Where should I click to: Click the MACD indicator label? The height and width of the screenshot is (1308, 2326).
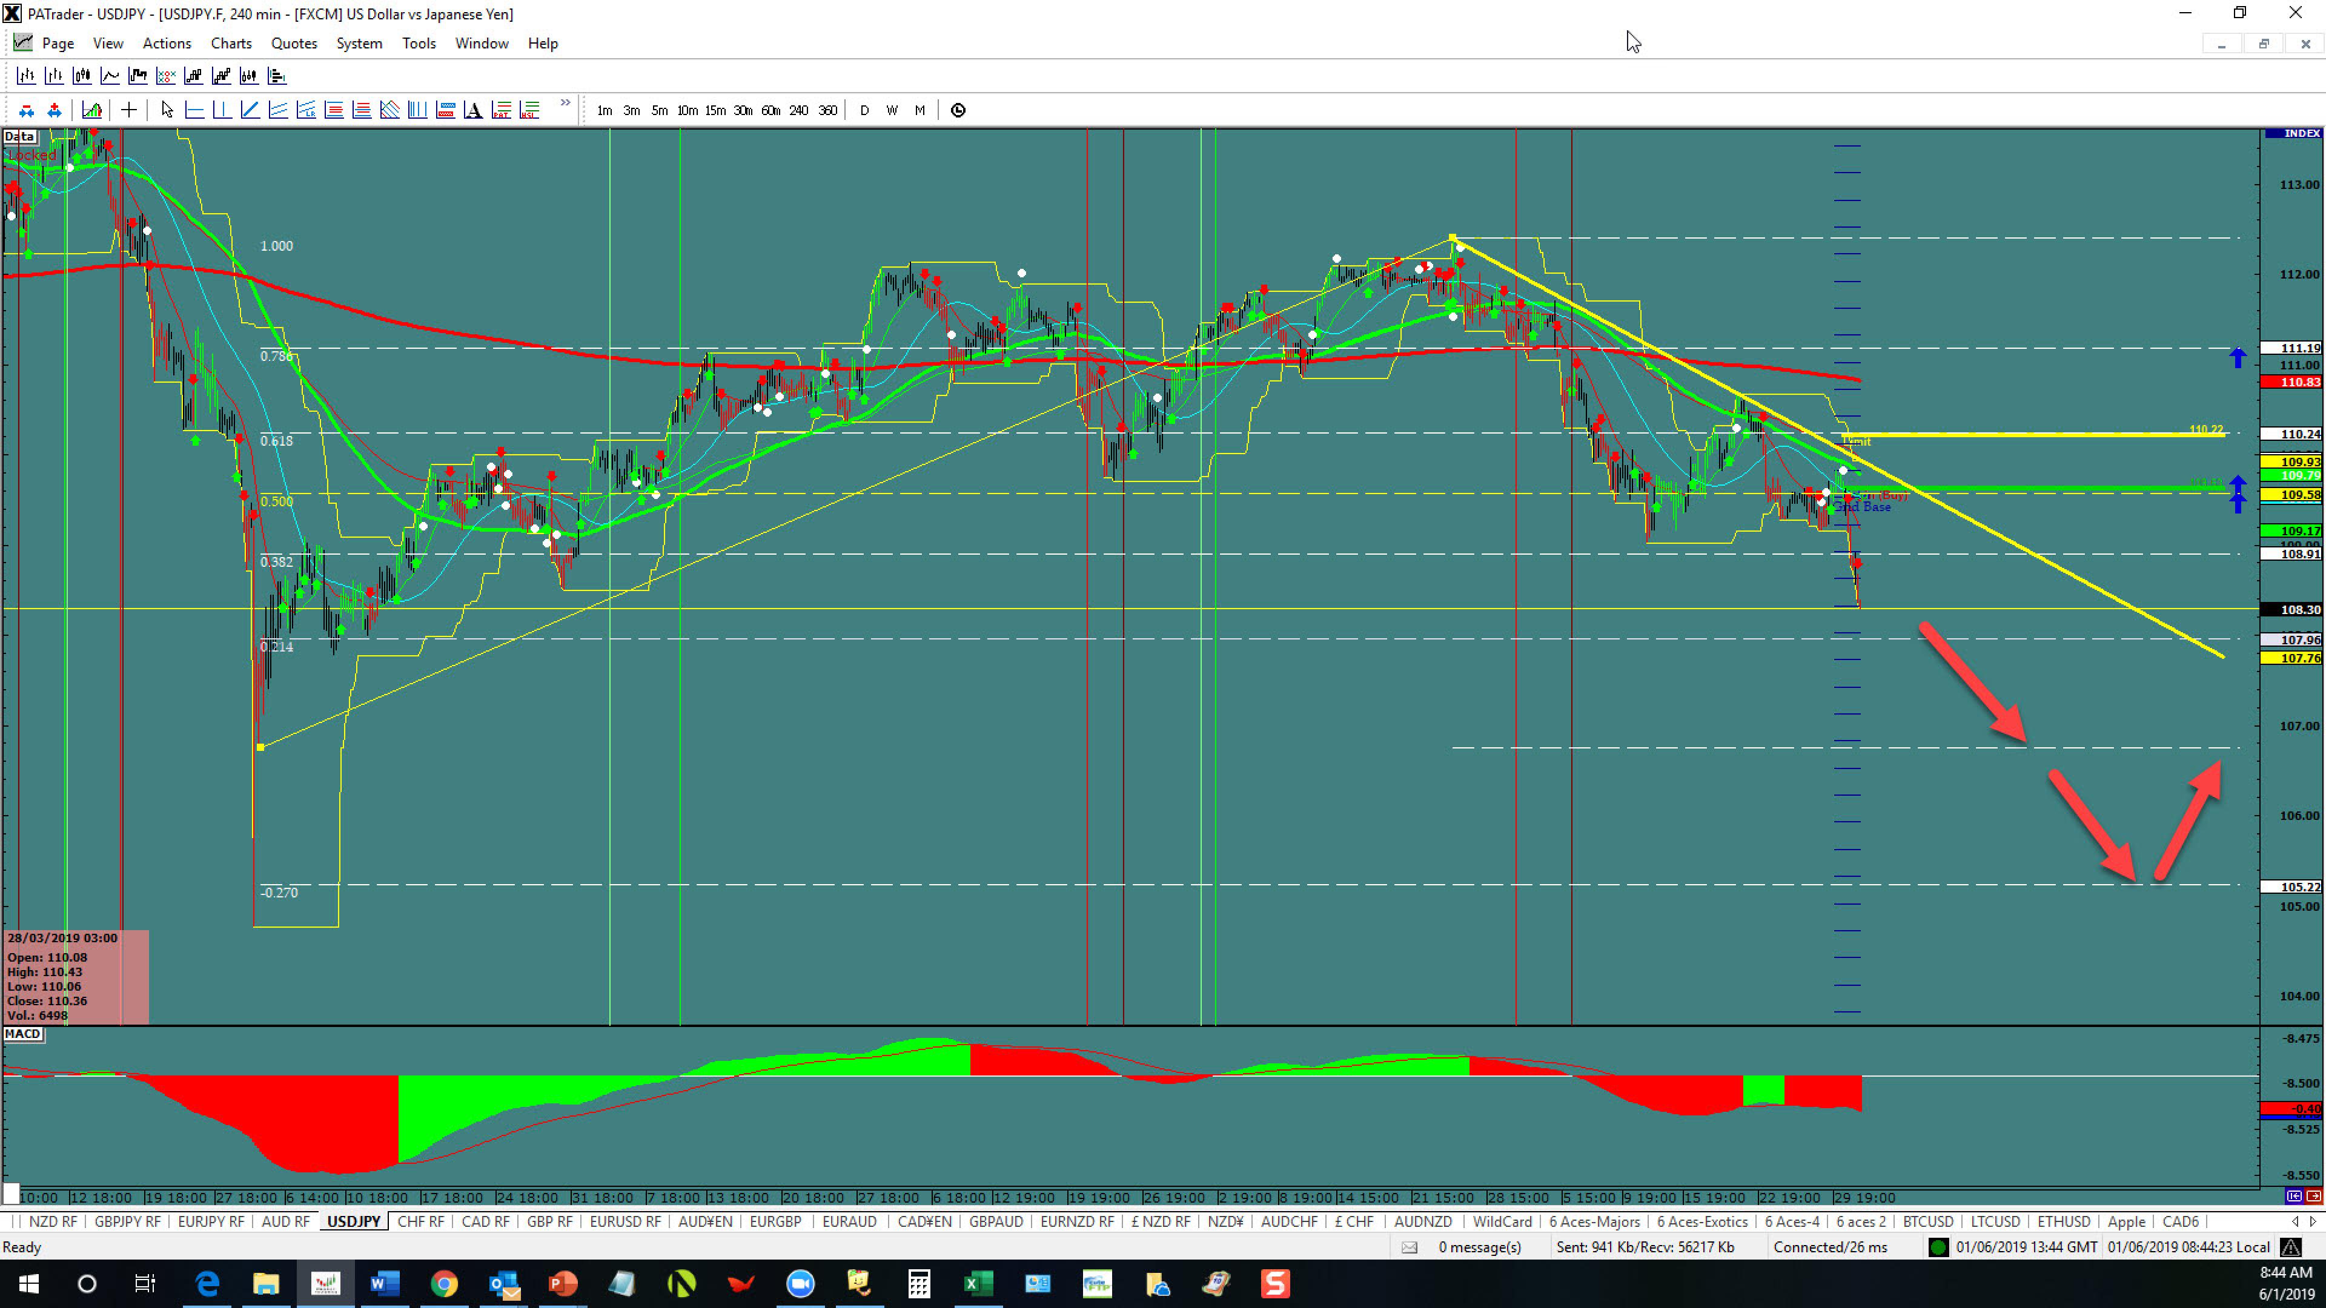coord(24,1034)
